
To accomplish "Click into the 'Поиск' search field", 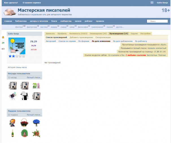I will pyautogui.click(x=158, y=21).
